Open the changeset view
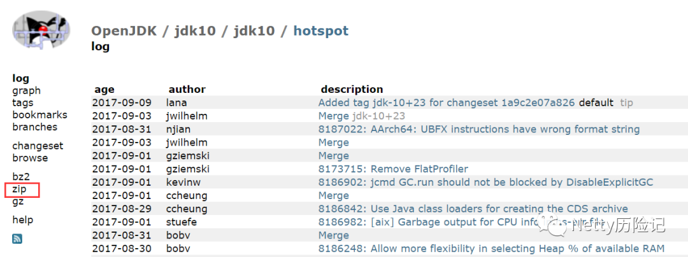The image size is (688, 257). [x=38, y=146]
